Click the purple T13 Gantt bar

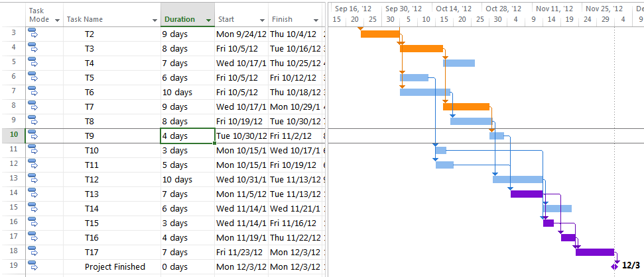pyautogui.click(x=526, y=194)
